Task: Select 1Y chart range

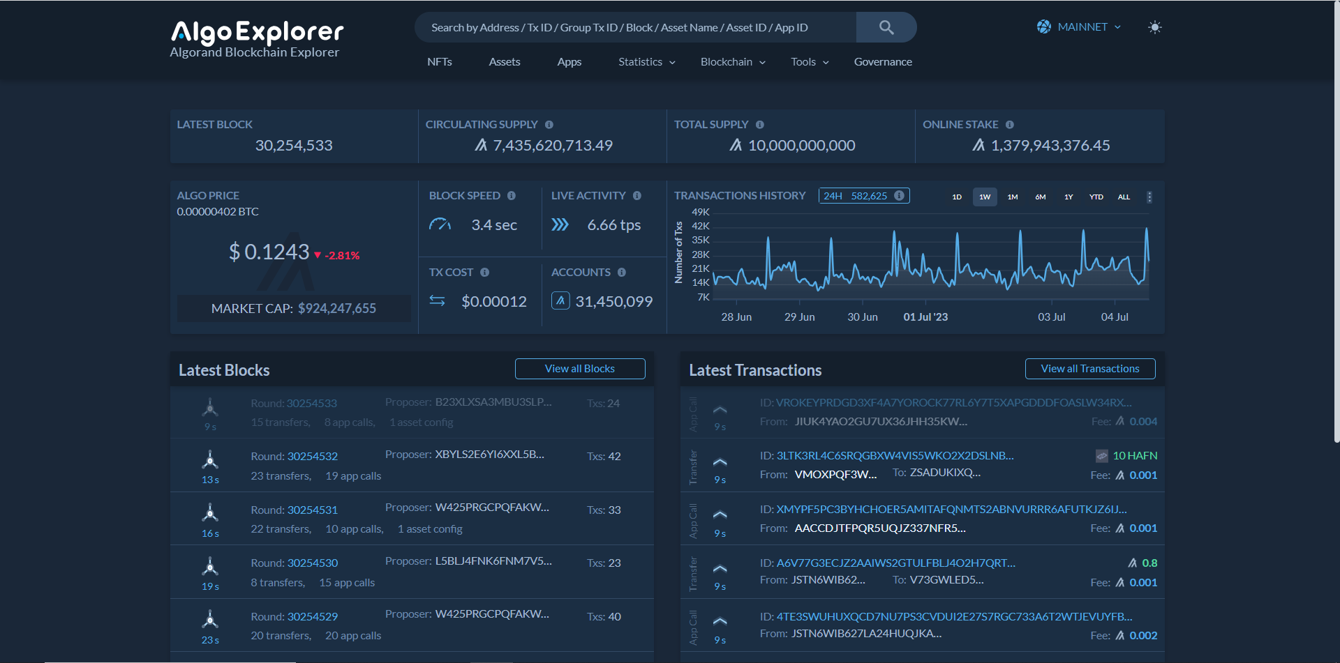Action: click(1069, 197)
